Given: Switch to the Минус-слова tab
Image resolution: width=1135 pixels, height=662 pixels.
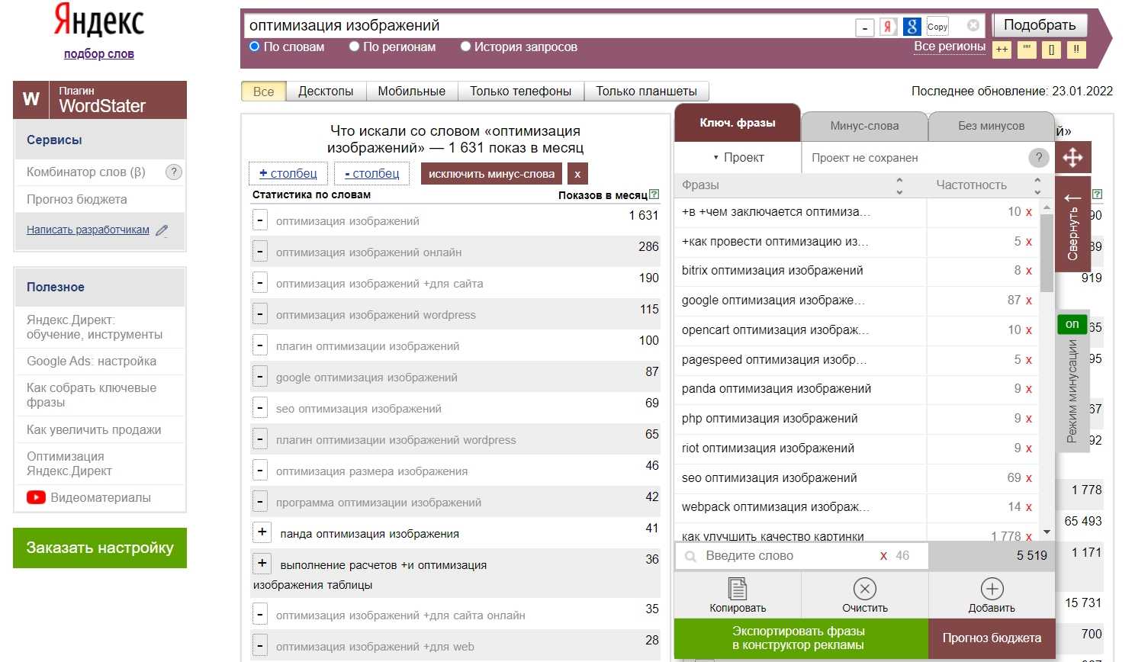Looking at the screenshot, I should click(x=863, y=126).
